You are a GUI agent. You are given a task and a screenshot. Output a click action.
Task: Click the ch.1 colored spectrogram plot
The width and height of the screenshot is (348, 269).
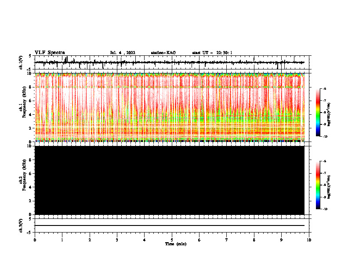[x=170, y=107]
